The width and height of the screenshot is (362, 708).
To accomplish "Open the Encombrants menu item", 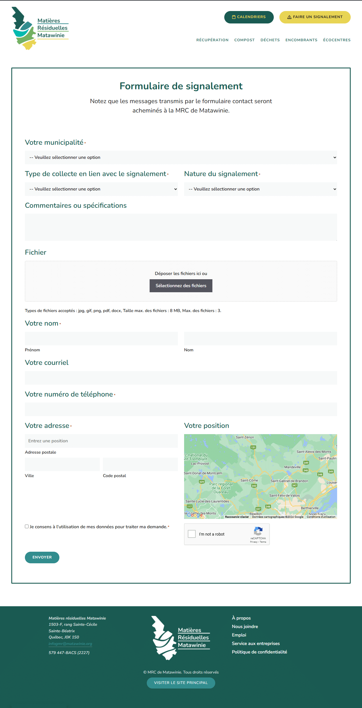I will tap(301, 40).
